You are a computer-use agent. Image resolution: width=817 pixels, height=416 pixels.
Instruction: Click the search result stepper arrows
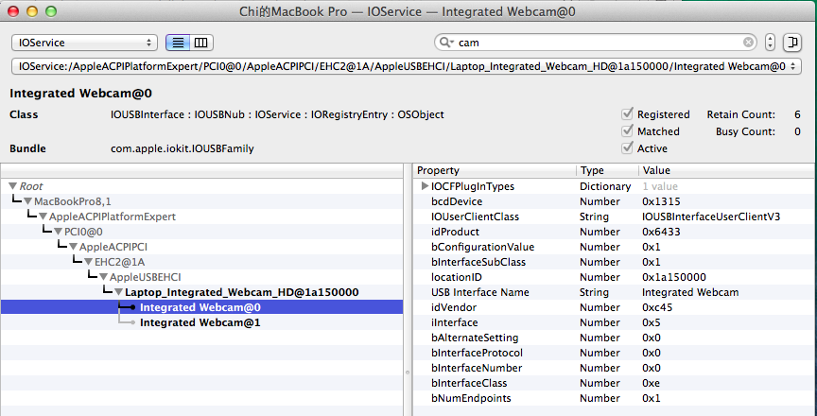coord(771,43)
